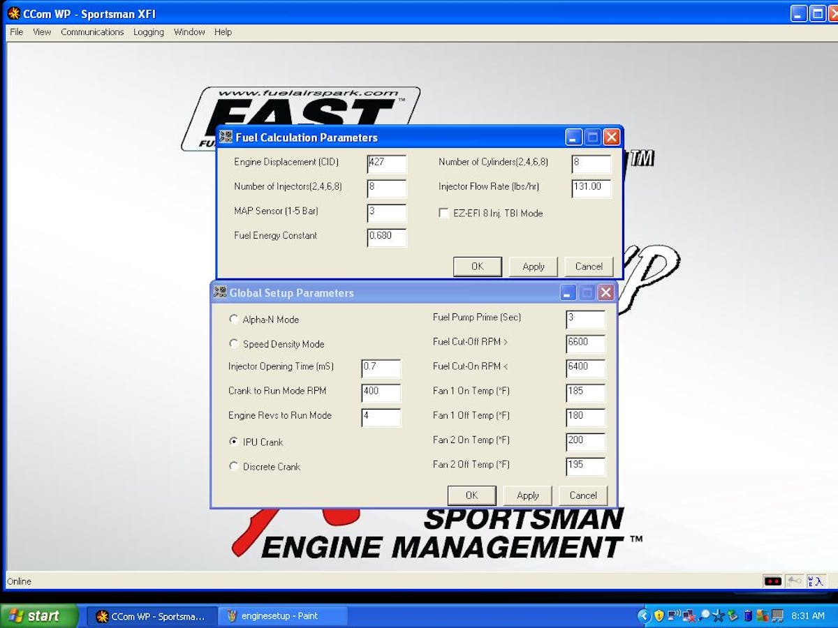Click the wireless network tray icon

674,615
